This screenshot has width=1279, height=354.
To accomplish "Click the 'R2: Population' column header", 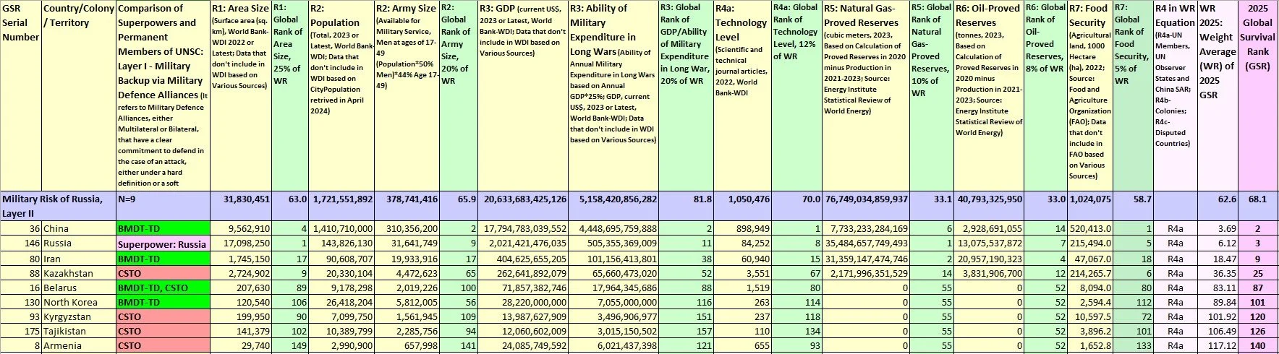I will pyautogui.click(x=341, y=95).
